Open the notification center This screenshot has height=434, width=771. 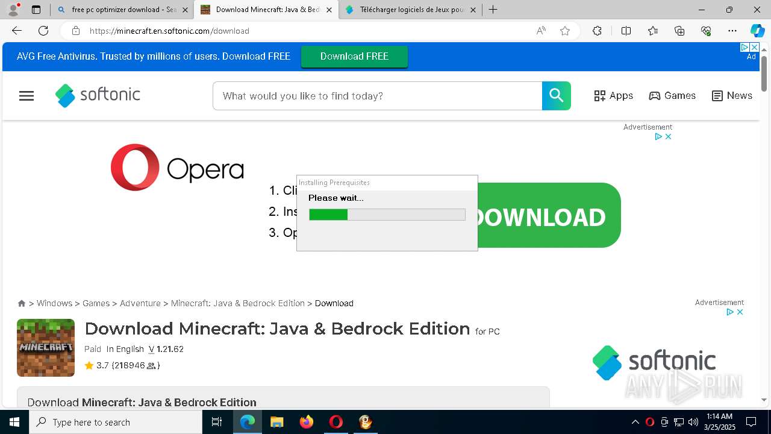pos(751,422)
